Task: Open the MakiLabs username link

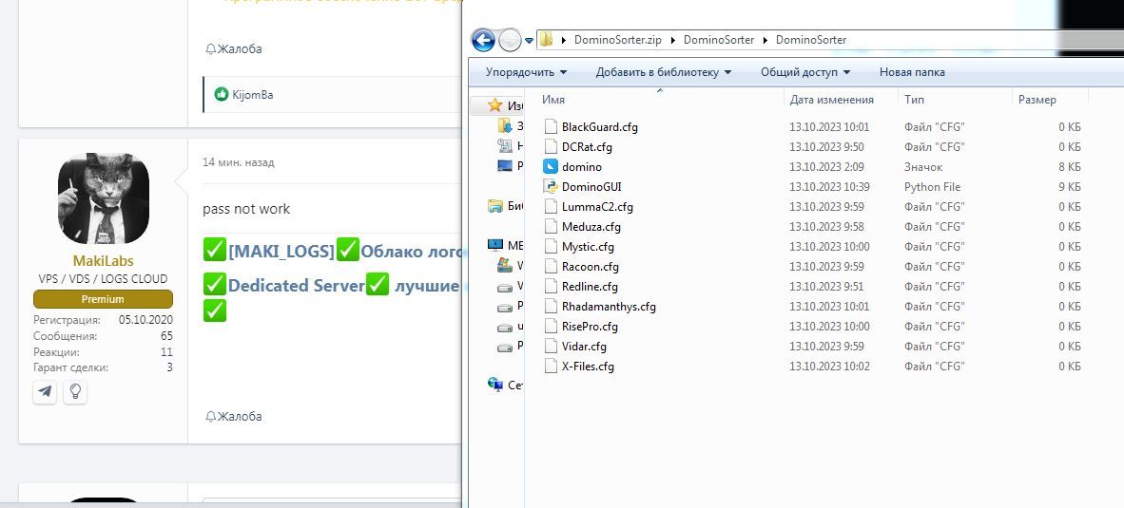Action: pyautogui.click(x=104, y=261)
